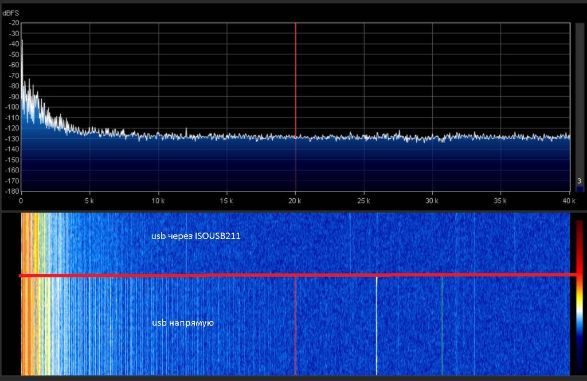The width and height of the screenshot is (587, 381).
Task: Click the "usb через ISOUSB211" annotation
Action: tap(195, 235)
